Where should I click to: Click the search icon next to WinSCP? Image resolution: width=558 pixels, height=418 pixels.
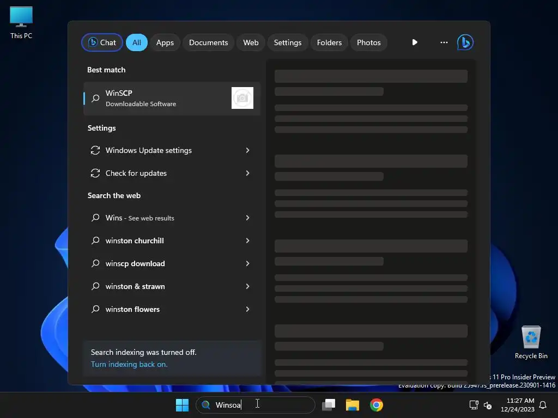[95, 98]
